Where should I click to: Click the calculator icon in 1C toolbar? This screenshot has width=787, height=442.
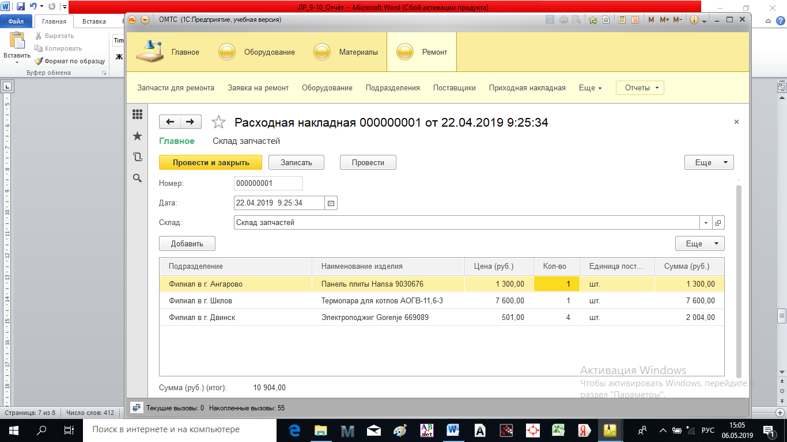(622, 20)
